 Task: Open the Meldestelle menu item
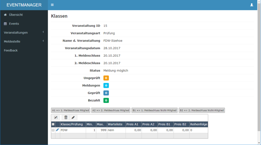pyautogui.click(x=12, y=41)
